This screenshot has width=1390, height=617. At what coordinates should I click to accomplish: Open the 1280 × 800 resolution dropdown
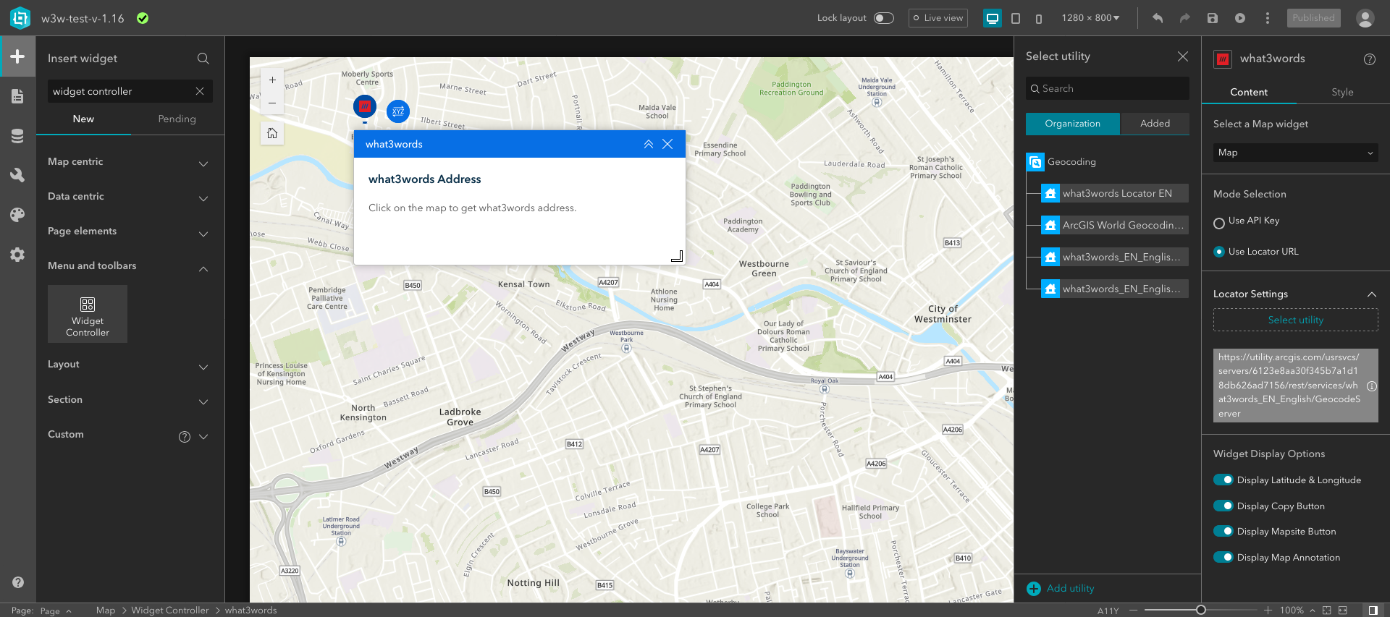1090,18
